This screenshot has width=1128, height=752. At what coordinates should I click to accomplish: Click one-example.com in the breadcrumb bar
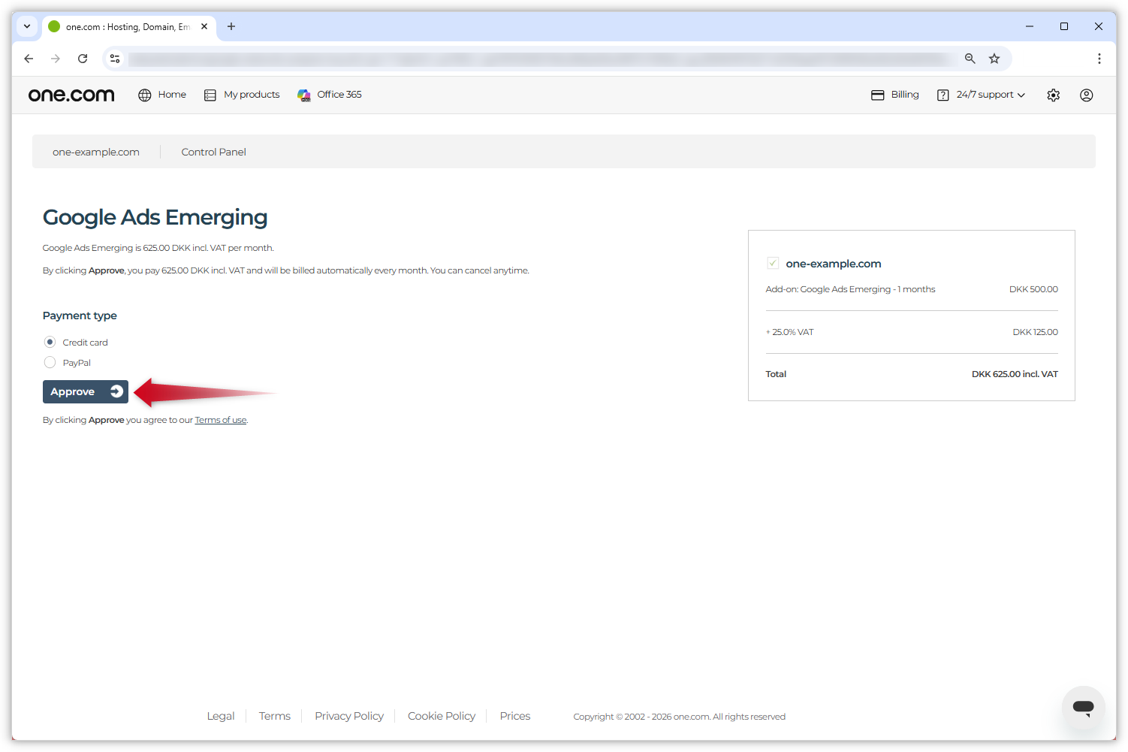point(96,152)
